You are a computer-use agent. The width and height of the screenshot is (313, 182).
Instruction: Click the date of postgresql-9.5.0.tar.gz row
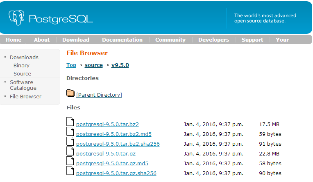(x=213, y=154)
